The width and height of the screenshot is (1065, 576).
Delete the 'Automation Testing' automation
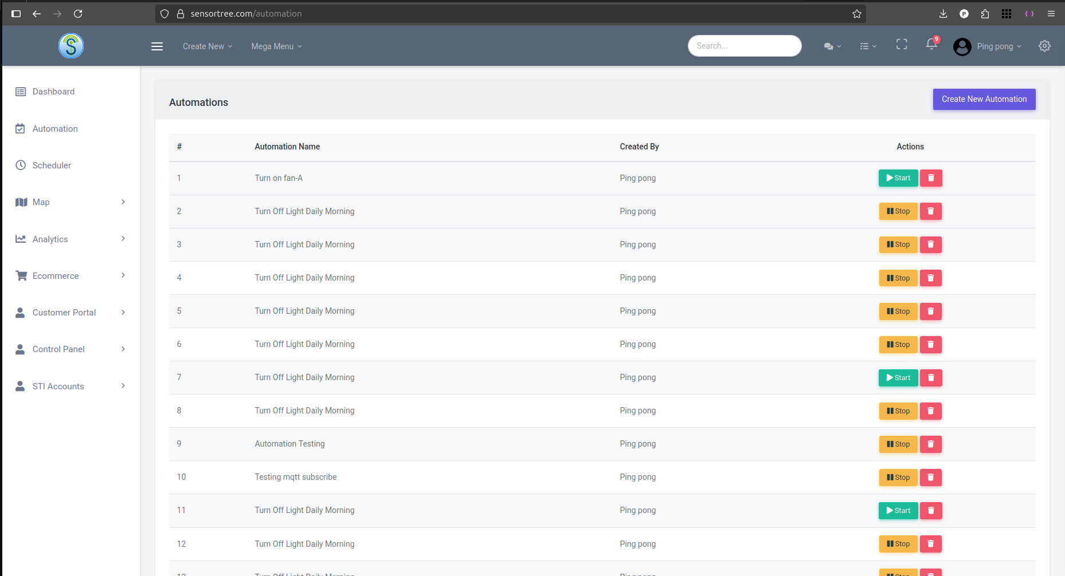[930, 444]
